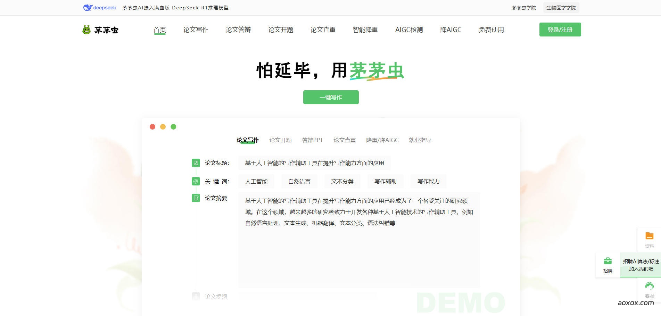Open AIGC检测 navigation item
661x316 pixels.
[x=409, y=30]
